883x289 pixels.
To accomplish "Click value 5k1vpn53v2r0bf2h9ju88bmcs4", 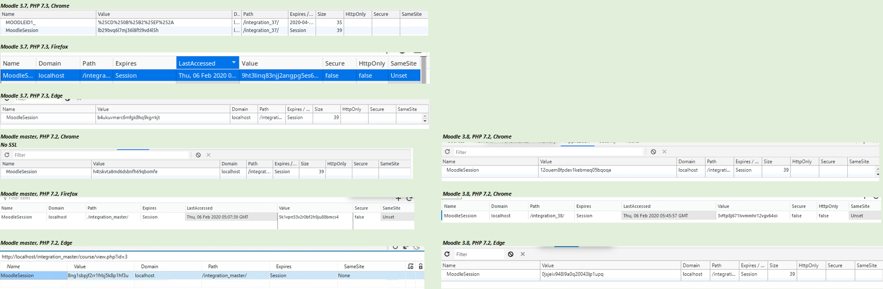I will point(309,217).
